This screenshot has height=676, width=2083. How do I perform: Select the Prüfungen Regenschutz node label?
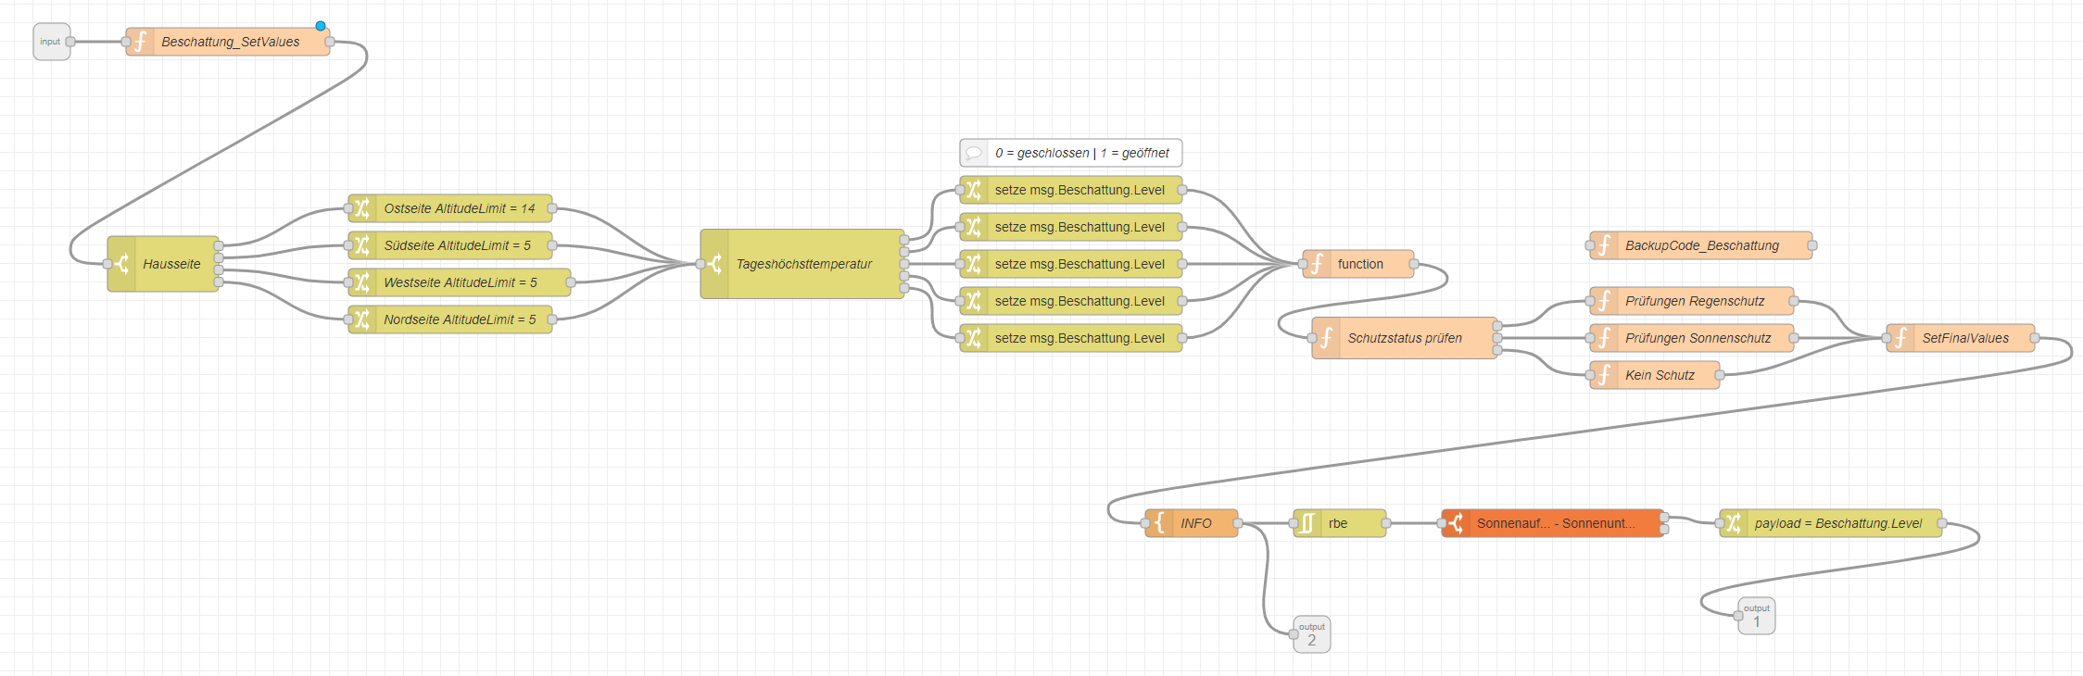1695,301
